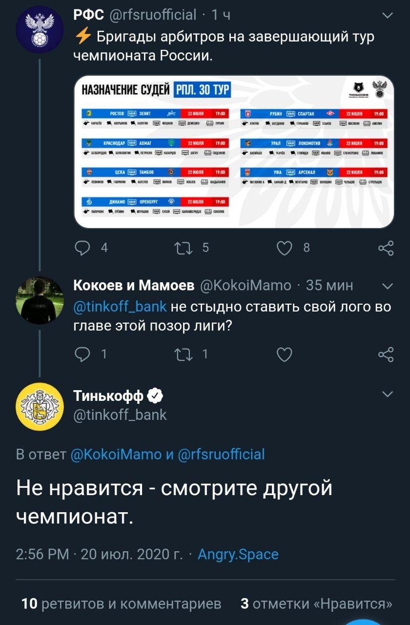Expand options chevron on РФС tweet
410x625 pixels.
[x=387, y=16]
